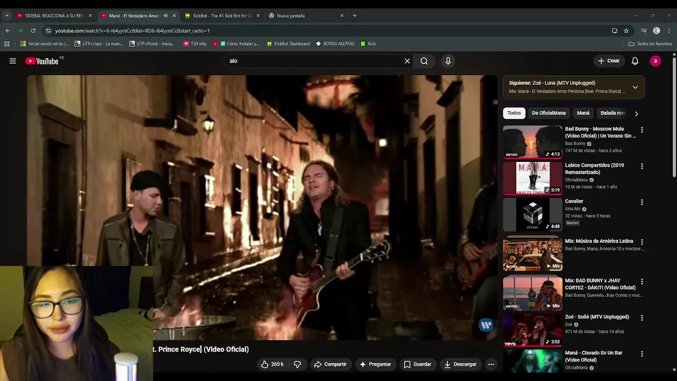Click the search magnifier button
The image size is (677, 381).
(x=424, y=61)
